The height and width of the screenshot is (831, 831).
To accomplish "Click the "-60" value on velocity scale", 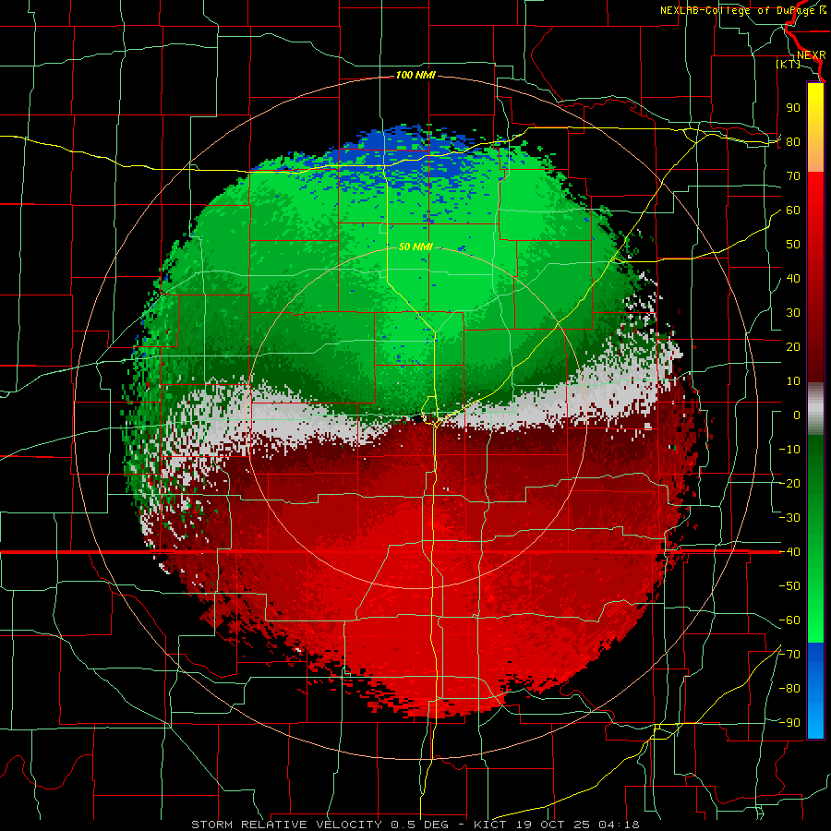I will (789, 620).
